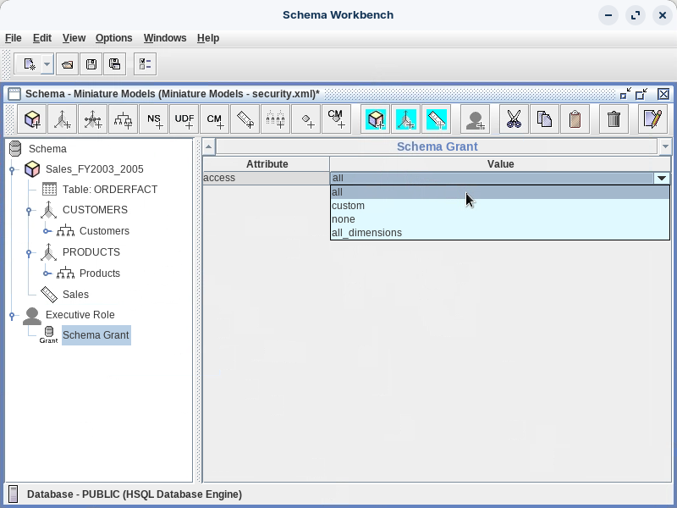Image resolution: width=677 pixels, height=508 pixels.
Task: Click the Add Role person icon
Action: coord(476,119)
